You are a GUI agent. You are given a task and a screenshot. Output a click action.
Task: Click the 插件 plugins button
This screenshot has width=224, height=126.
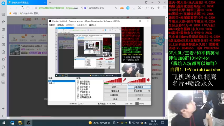pyautogui.click(x=115, y=99)
